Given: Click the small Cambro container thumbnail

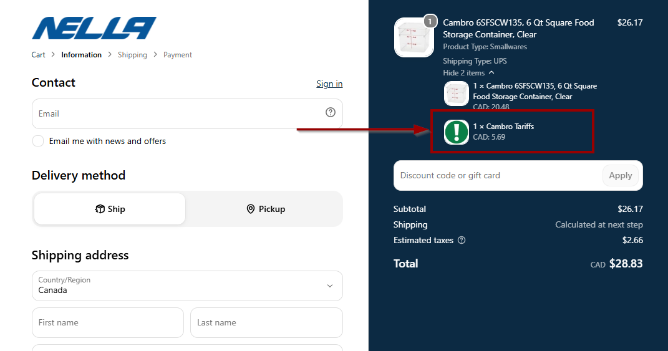Looking at the screenshot, I should (x=457, y=94).
